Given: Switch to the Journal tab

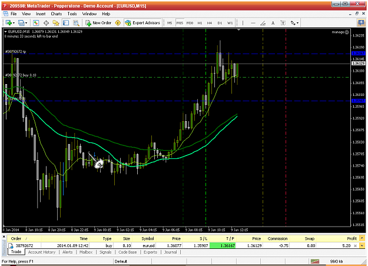Looking at the screenshot, I should click(x=170, y=252).
